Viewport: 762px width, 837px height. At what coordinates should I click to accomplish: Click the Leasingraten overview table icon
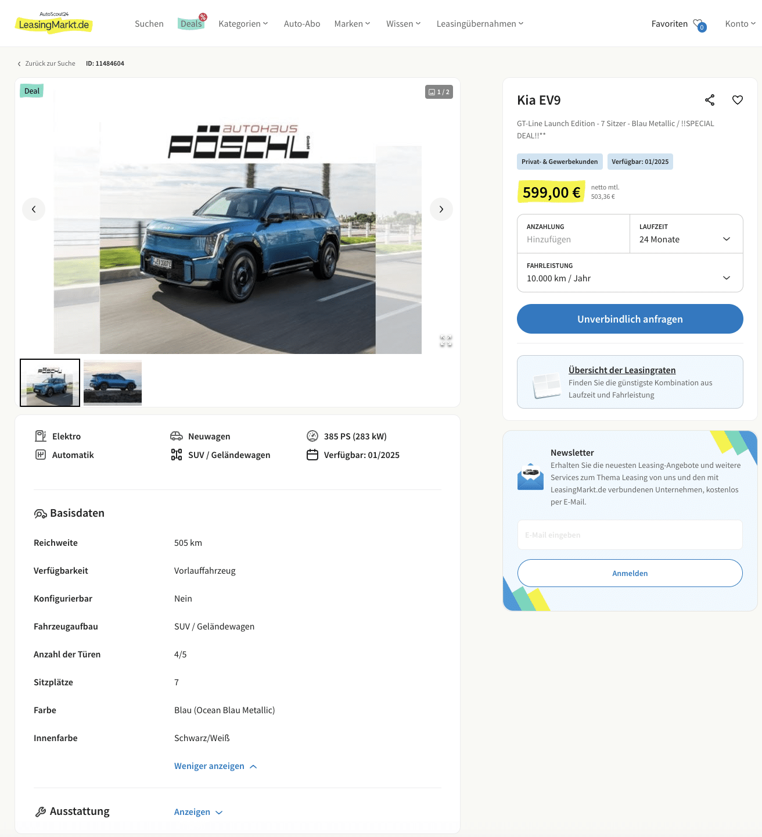[547, 385]
